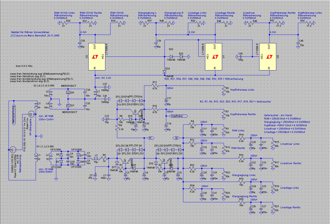The height and width of the screenshot is (224, 330).
Task: Click the Netzteil für Röhren Vorverstärker title
Action: 30,32
